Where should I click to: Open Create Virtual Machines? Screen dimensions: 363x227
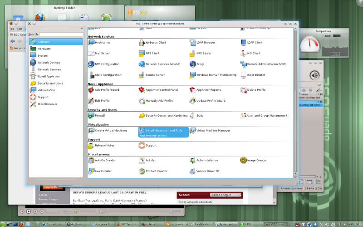pyautogui.click(x=108, y=131)
